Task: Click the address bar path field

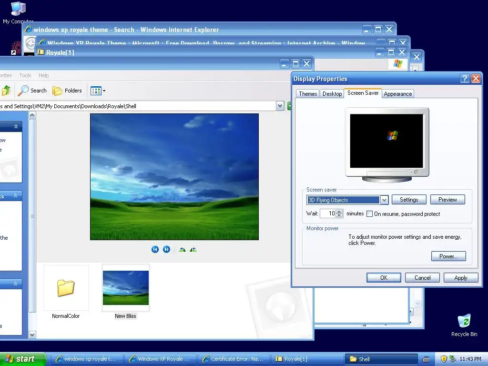Action: click(x=137, y=106)
